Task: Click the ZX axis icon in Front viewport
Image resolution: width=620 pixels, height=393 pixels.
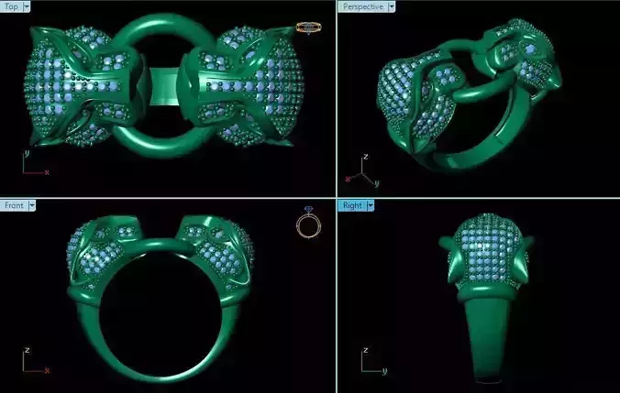Action: pos(35,360)
